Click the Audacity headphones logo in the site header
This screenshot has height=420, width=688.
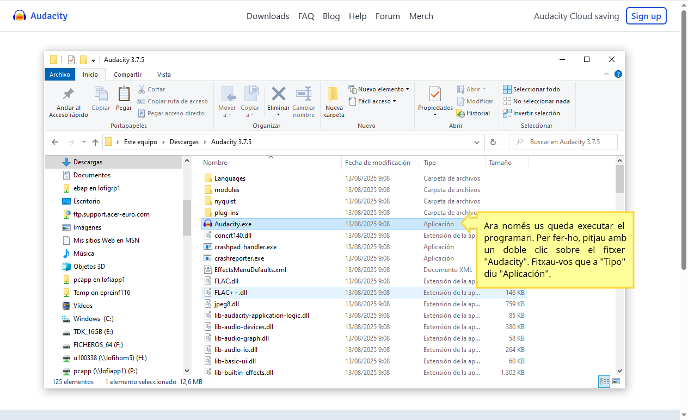pos(20,16)
